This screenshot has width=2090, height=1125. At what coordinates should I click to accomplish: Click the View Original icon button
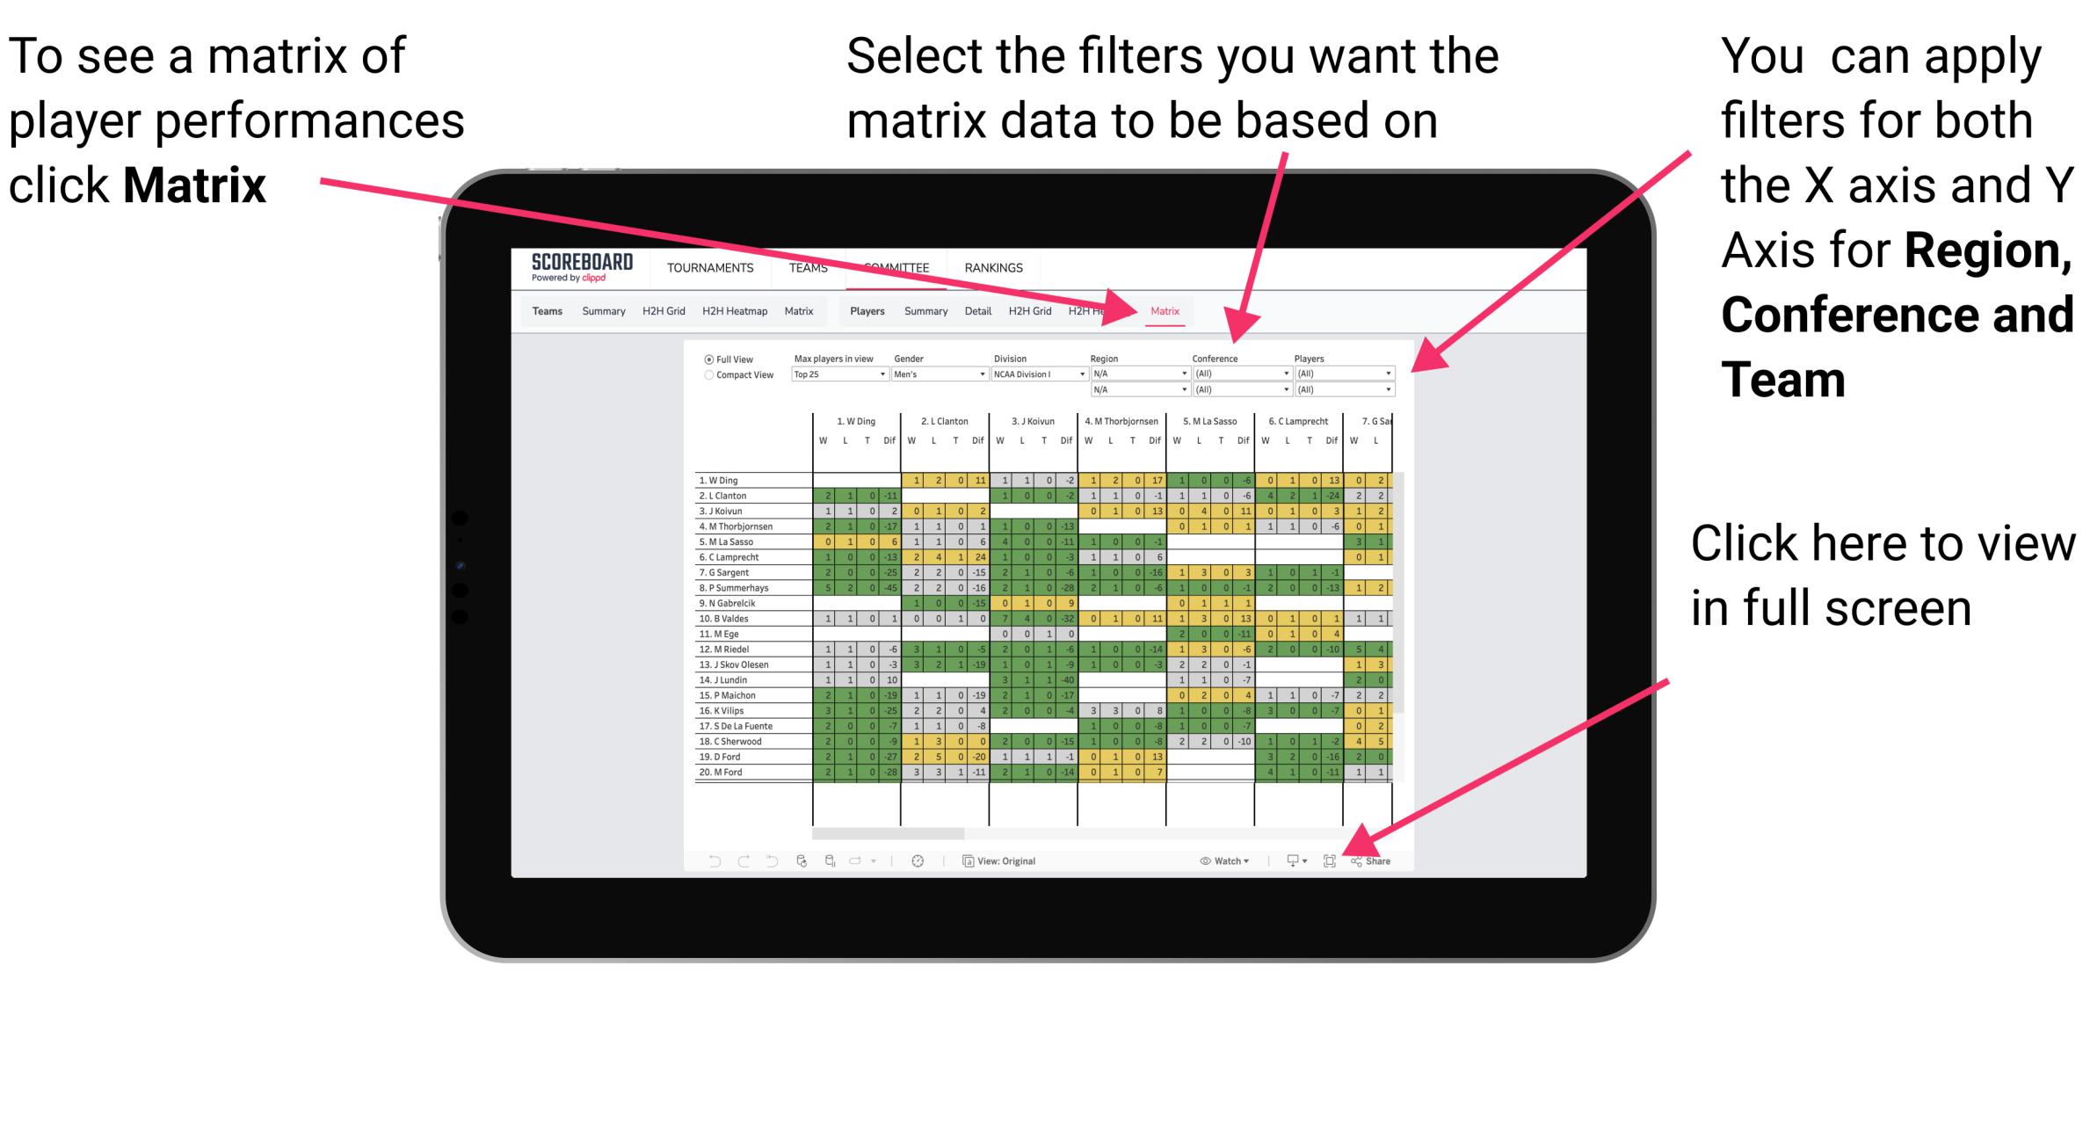pyautogui.click(x=967, y=861)
